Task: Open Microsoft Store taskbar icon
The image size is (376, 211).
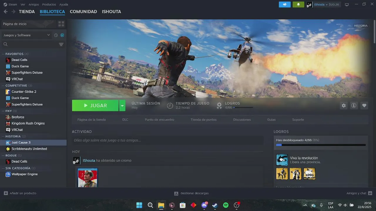Action: coord(183,205)
